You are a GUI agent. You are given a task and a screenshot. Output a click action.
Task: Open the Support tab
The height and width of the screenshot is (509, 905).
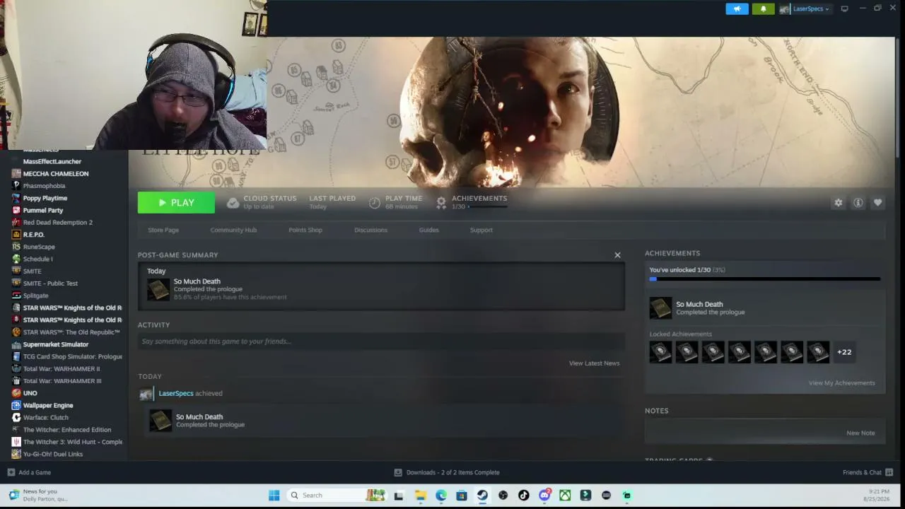[x=481, y=230]
